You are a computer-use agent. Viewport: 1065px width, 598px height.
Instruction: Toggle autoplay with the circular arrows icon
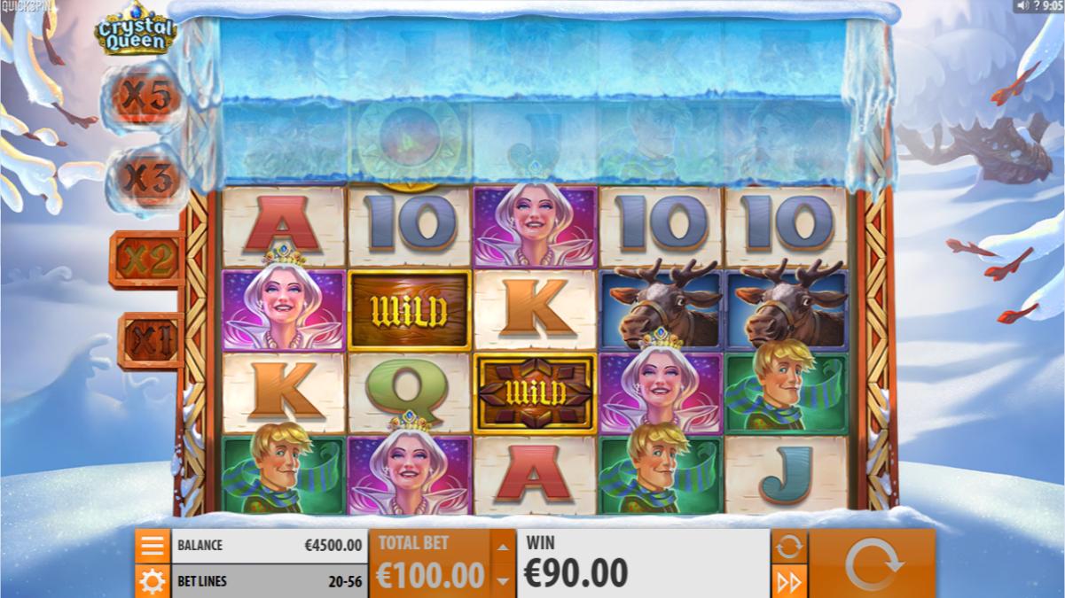[789, 547]
